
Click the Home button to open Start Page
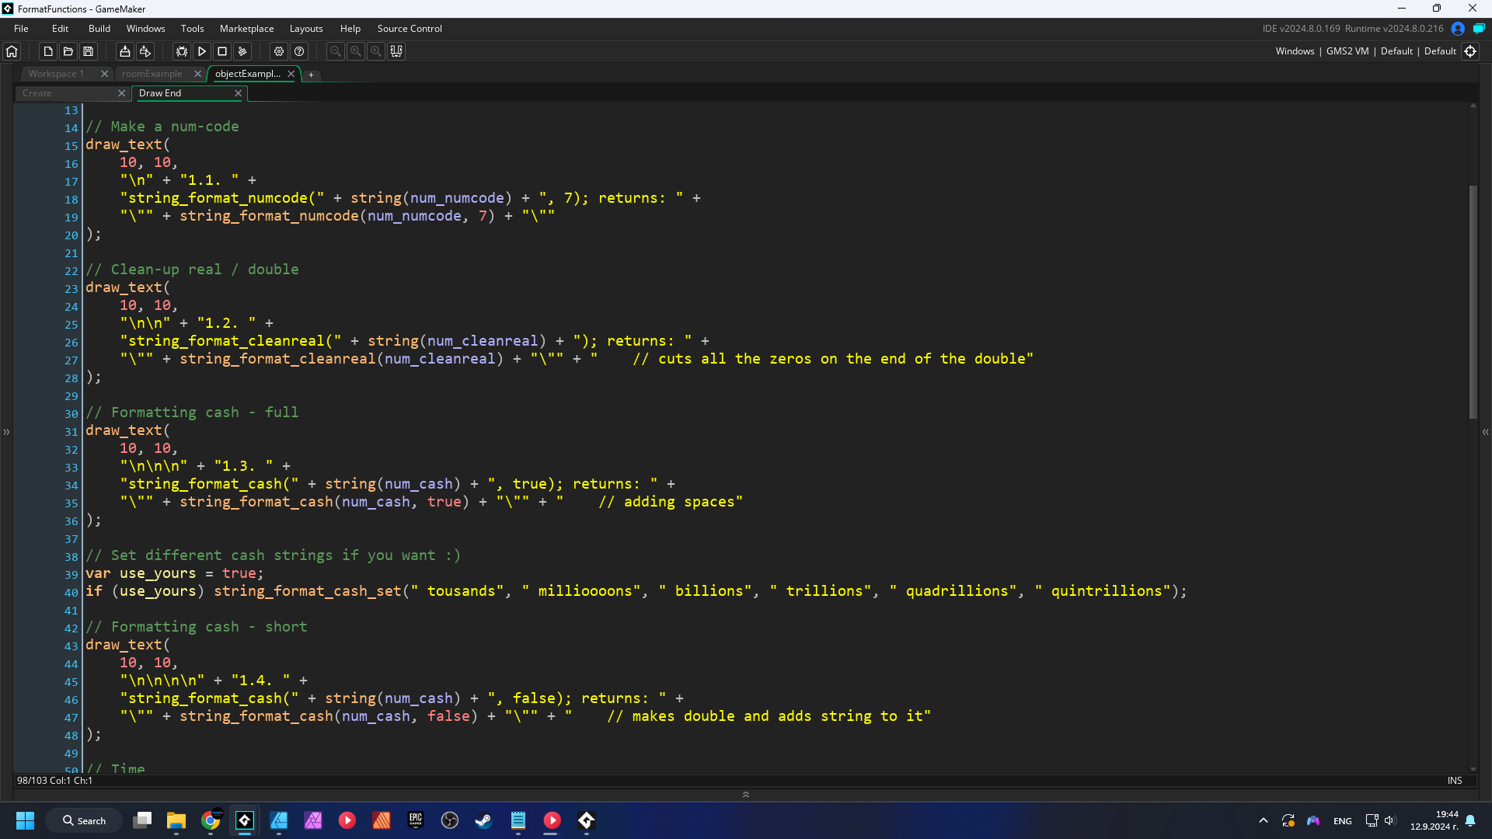click(11, 51)
